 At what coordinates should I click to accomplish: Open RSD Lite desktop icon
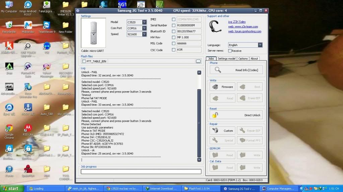(x=28, y=130)
